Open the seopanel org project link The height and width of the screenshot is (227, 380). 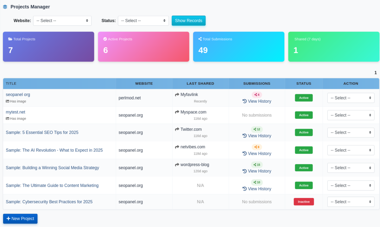coord(18,95)
